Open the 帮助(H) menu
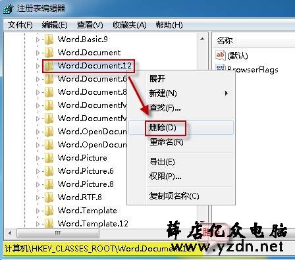Image resolution: width=295 pixels, height=260 pixels. 169,25
